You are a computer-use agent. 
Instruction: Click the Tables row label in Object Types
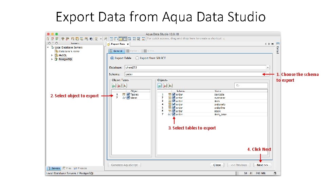(x=134, y=95)
